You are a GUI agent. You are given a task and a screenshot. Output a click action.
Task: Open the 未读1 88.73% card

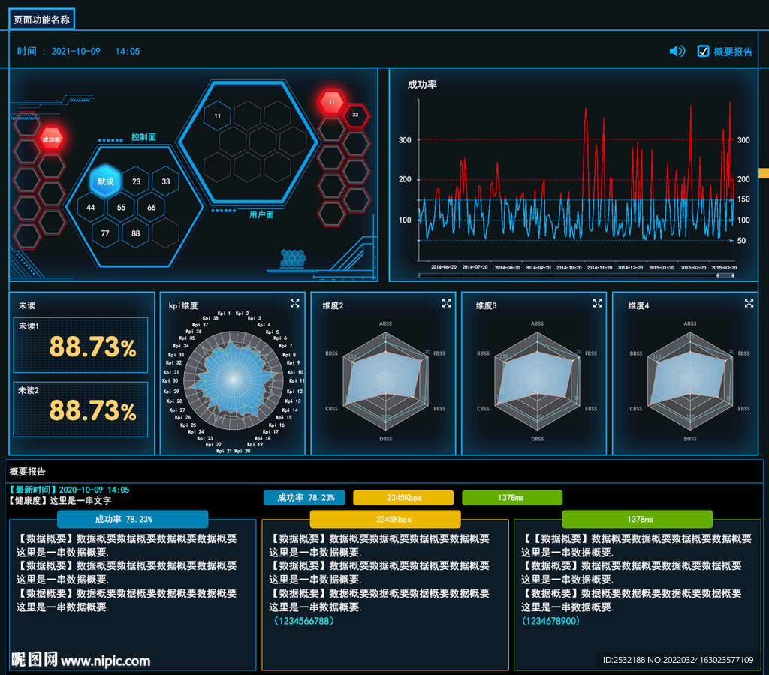pyautogui.click(x=80, y=345)
